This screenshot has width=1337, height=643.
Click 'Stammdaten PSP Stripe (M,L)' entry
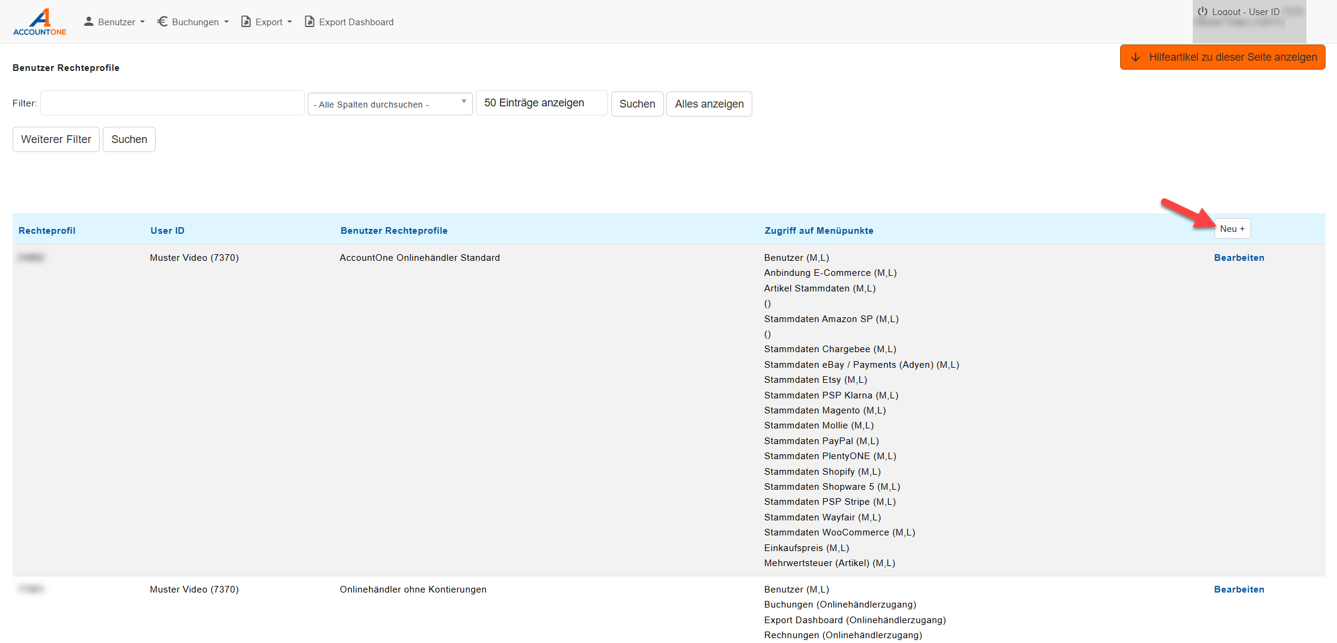click(x=830, y=502)
